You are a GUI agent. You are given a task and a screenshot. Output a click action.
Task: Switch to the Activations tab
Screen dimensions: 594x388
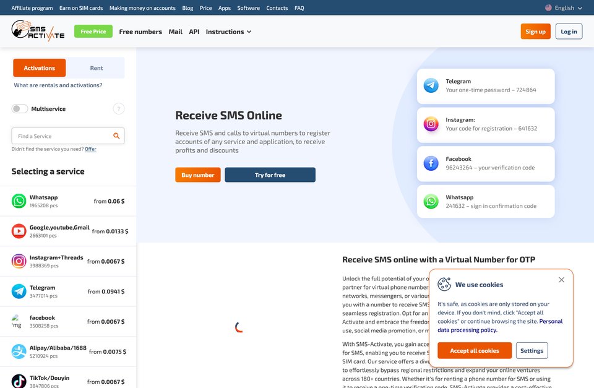click(40, 68)
